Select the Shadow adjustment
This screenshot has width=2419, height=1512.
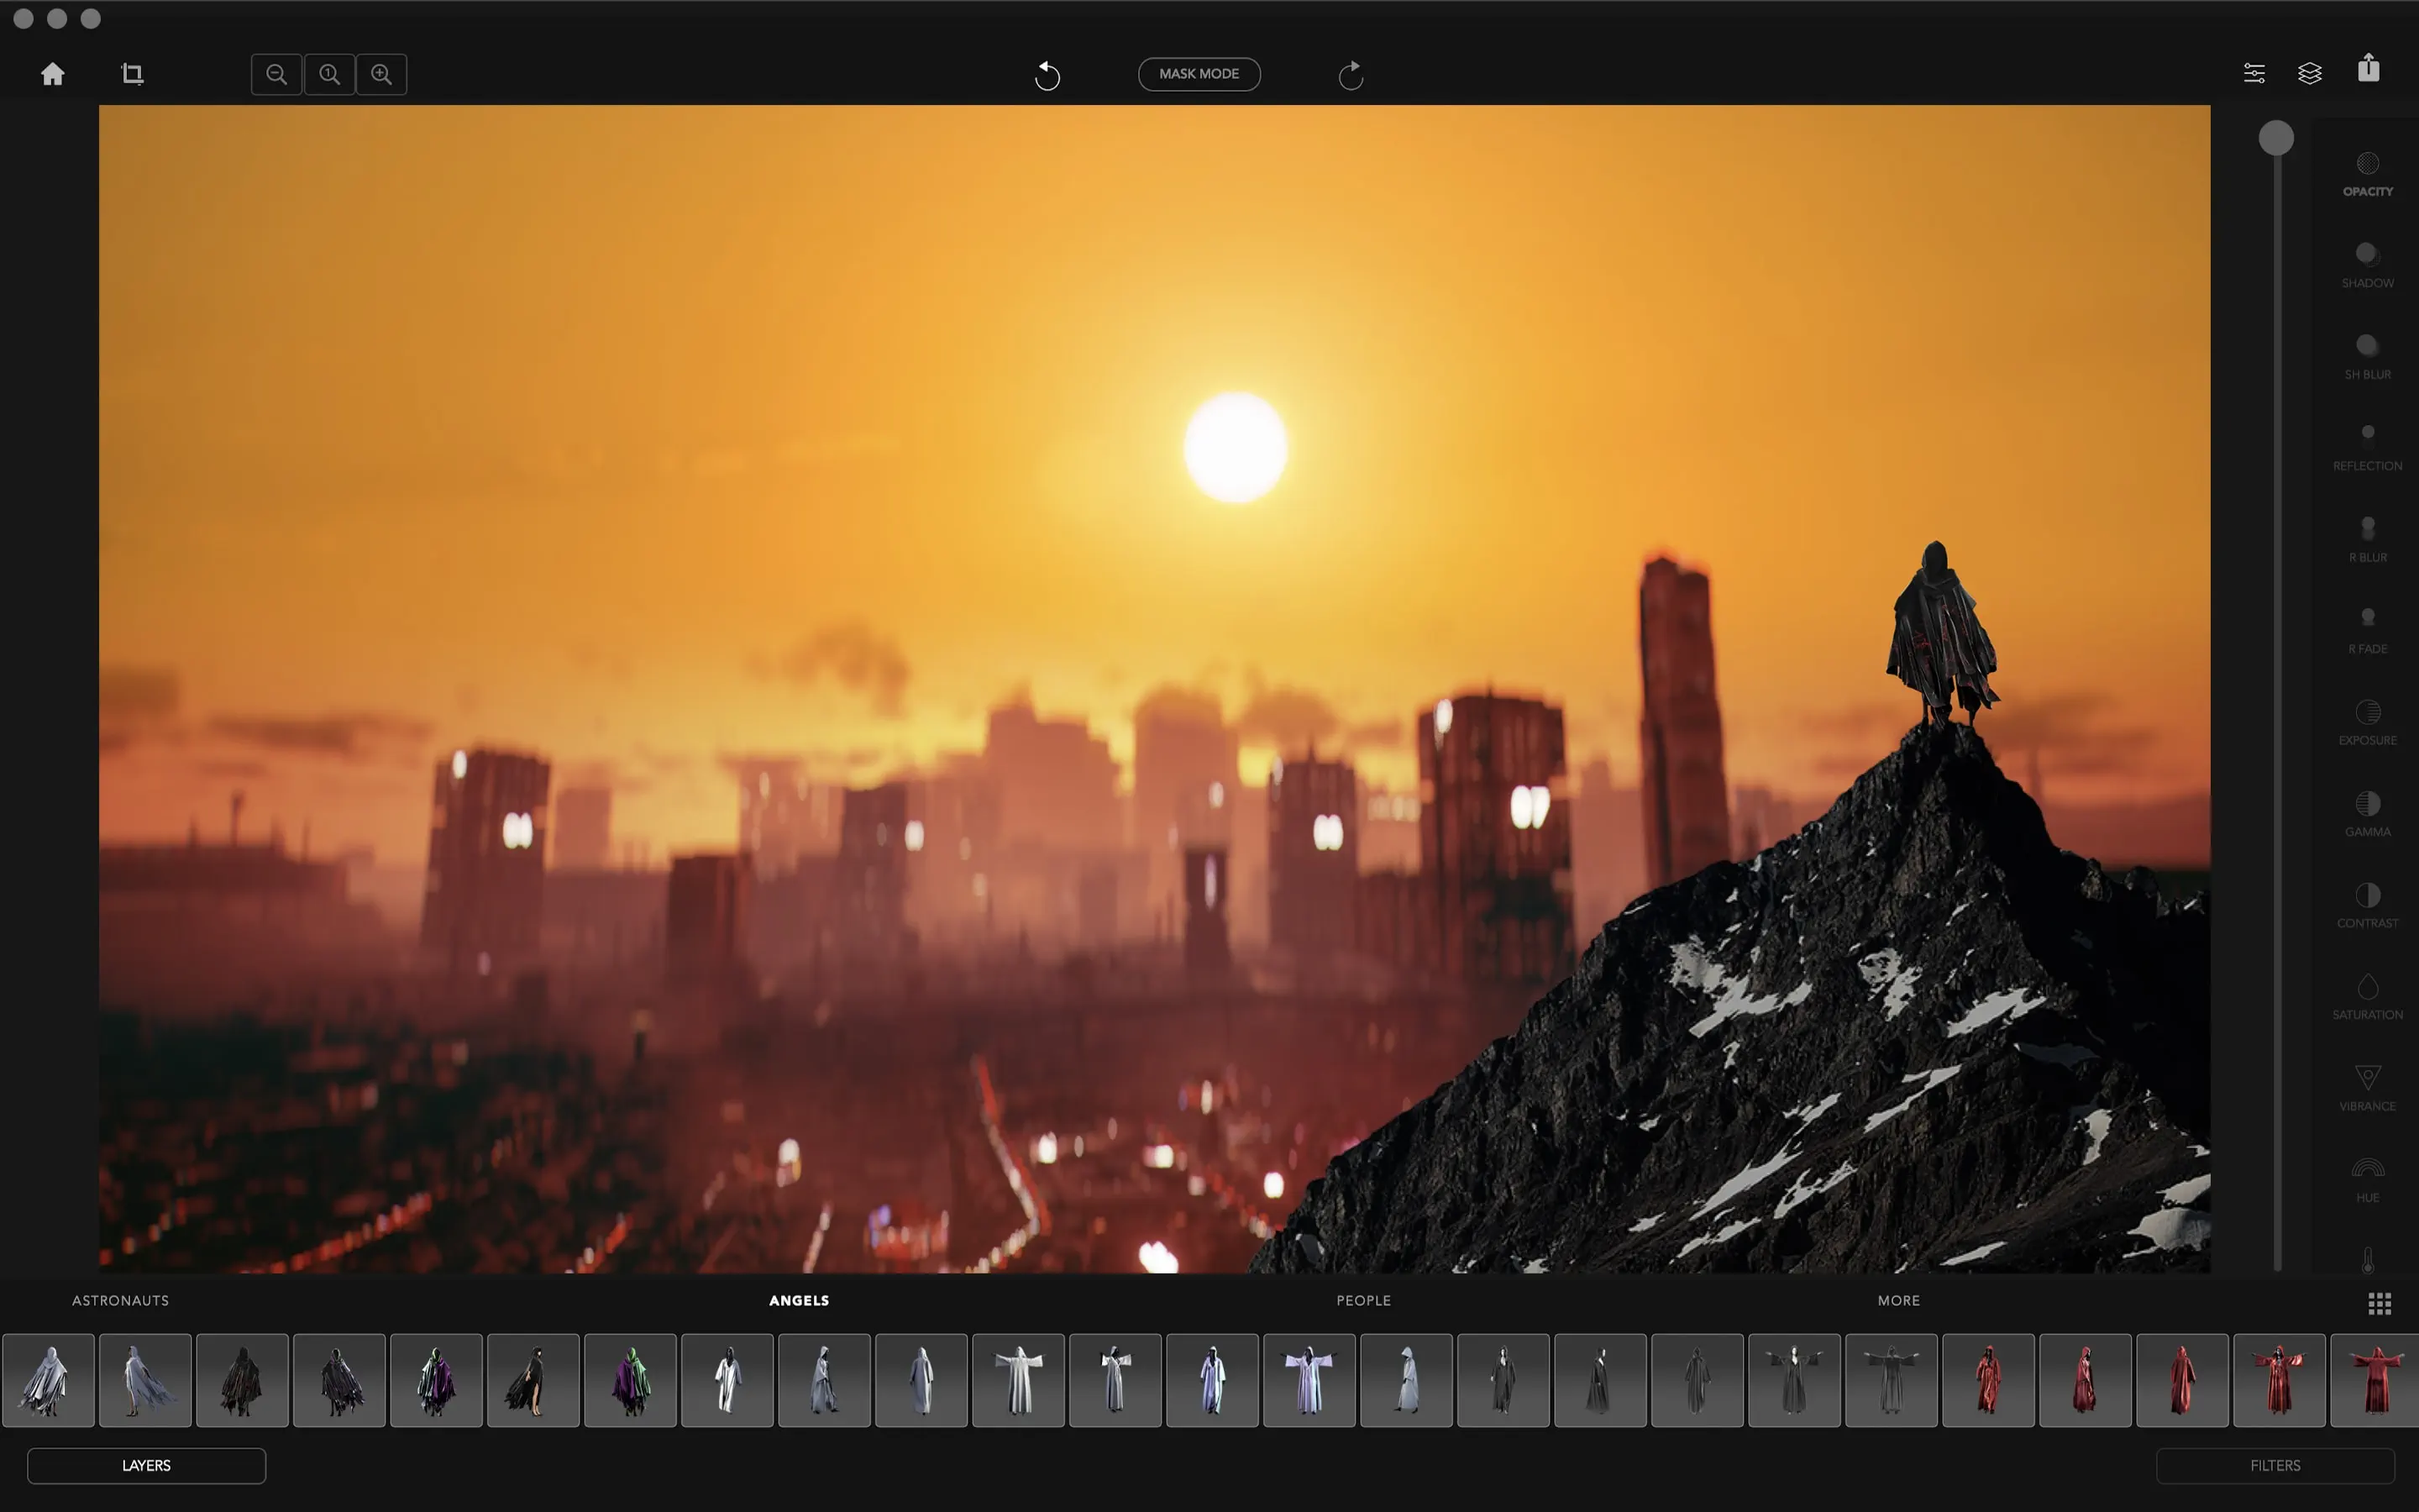2367,265
